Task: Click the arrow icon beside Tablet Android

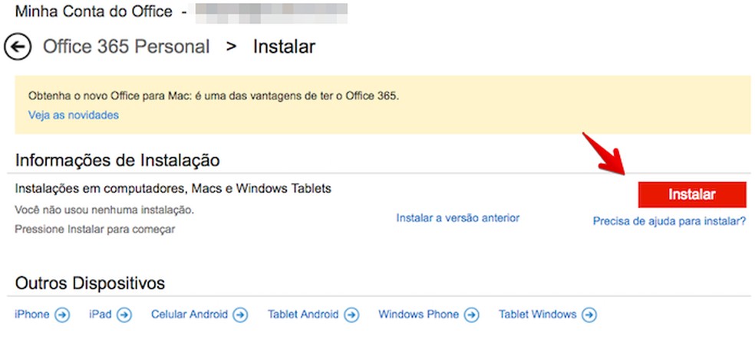Action: pos(351,315)
